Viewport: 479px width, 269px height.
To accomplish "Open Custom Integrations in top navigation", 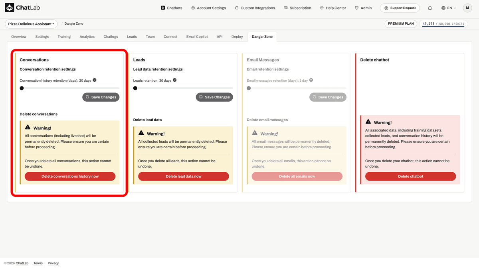I will pyautogui.click(x=255, y=8).
